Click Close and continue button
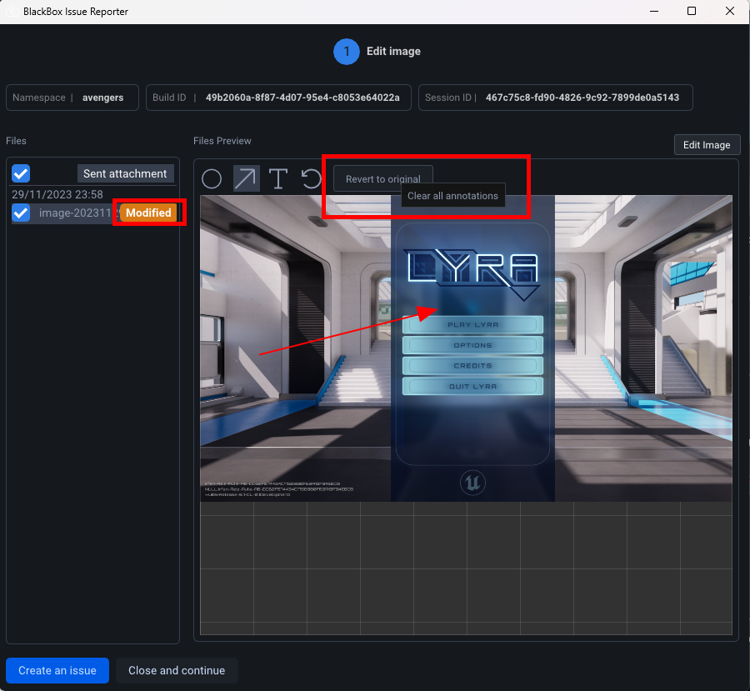This screenshot has width=750, height=691. click(x=177, y=670)
